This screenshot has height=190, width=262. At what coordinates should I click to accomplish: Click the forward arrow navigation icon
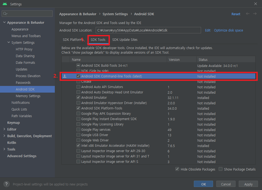coord(255,14)
